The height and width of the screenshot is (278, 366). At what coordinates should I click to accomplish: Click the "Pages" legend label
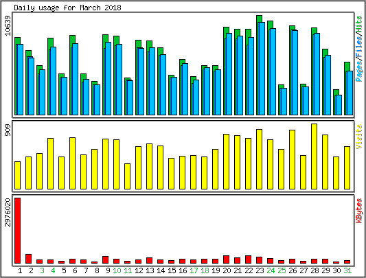[359, 71]
